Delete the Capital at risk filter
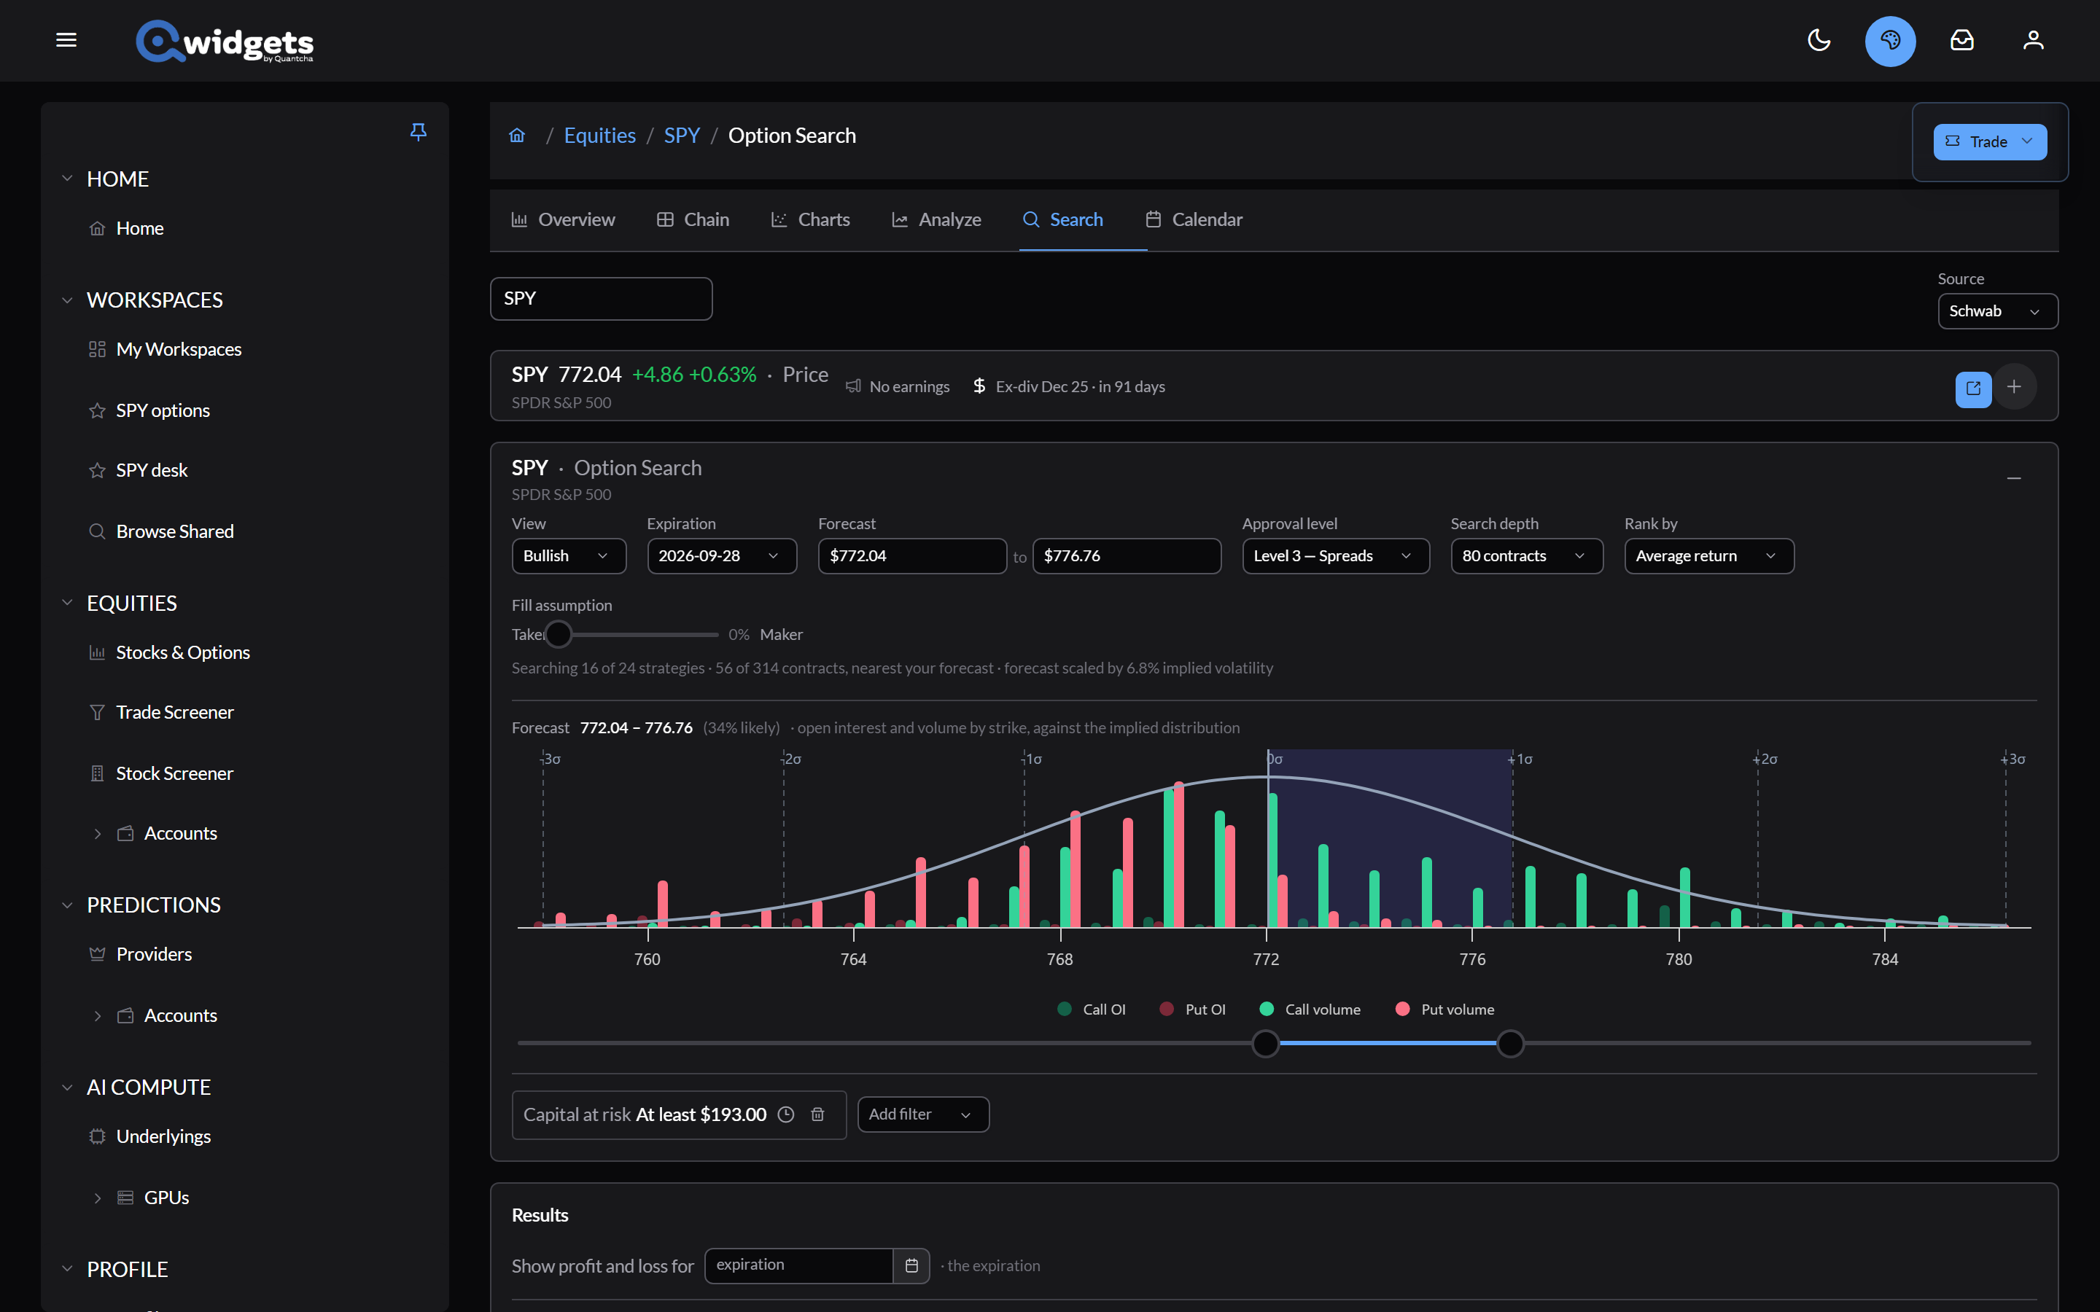Image resolution: width=2100 pixels, height=1312 pixels. tap(817, 1115)
